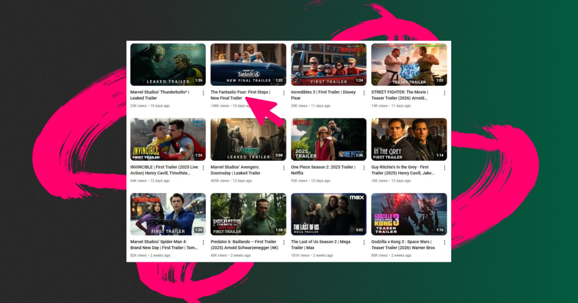This screenshot has height=303, width=578.
Task: Click the 2:08 duration badge
Action: [279, 155]
